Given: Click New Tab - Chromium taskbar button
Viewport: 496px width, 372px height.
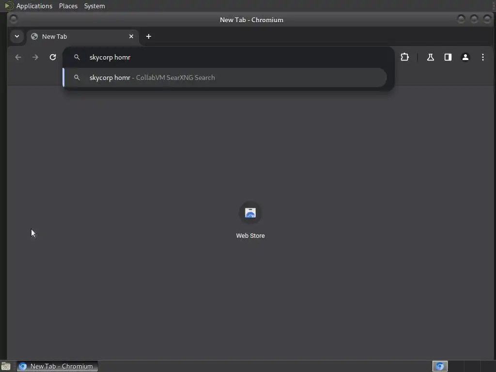Looking at the screenshot, I should (x=57, y=366).
